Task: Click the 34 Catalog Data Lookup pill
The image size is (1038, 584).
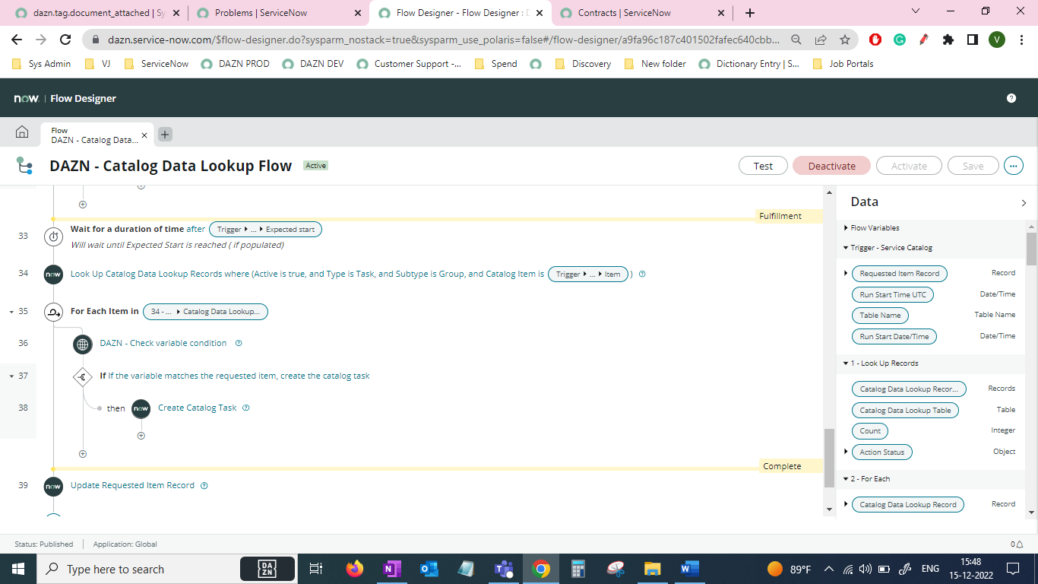Action: click(x=205, y=311)
